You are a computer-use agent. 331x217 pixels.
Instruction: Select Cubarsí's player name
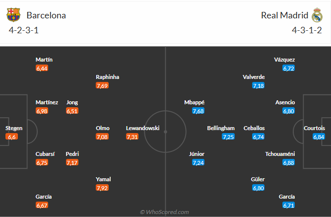click(45, 154)
